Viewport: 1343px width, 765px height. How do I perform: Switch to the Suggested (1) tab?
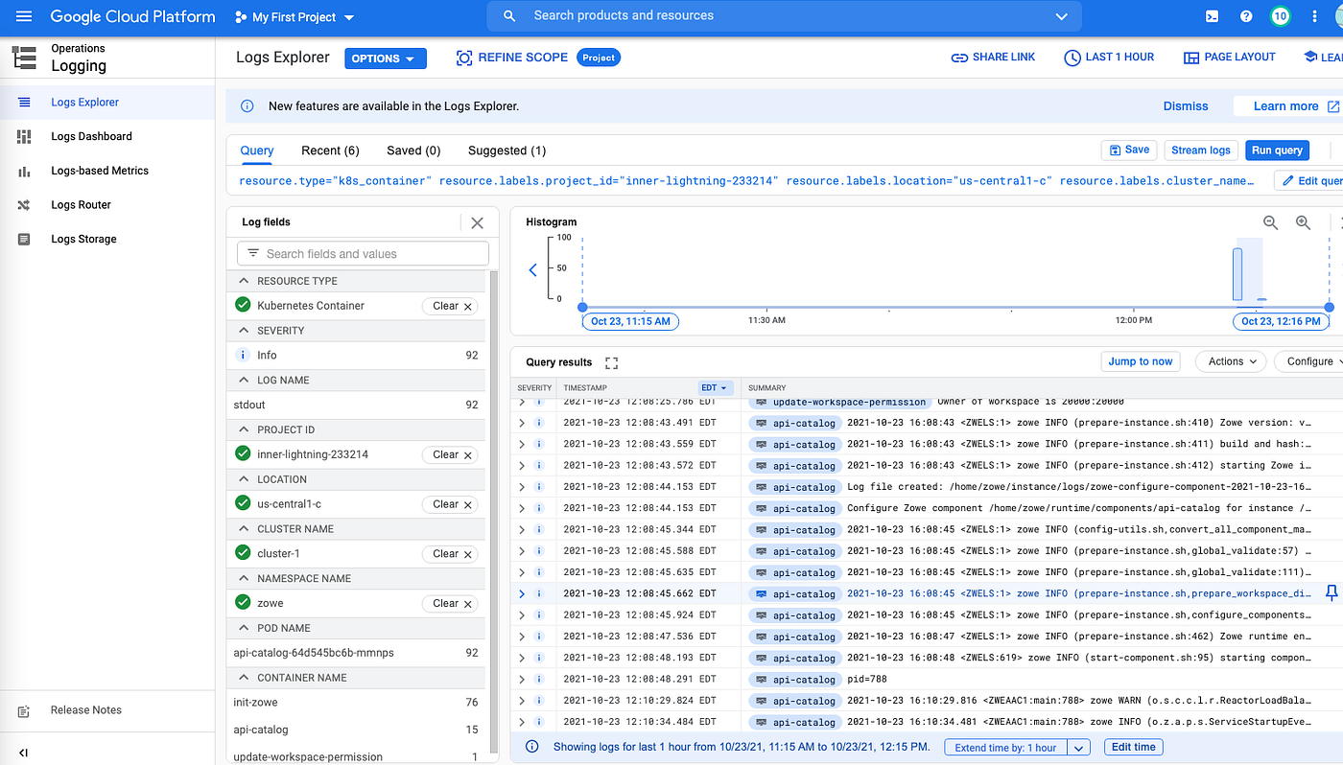coord(507,151)
